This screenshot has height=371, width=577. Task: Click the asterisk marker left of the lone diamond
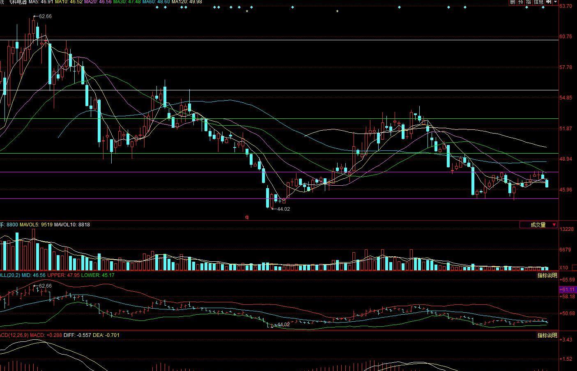[247, 12]
